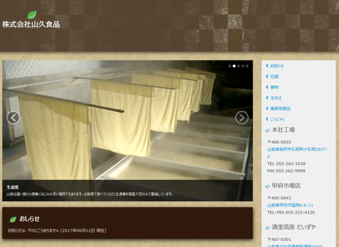Select the last carousel indicator dot
Viewport: 339px width, 247px height.
247,66
